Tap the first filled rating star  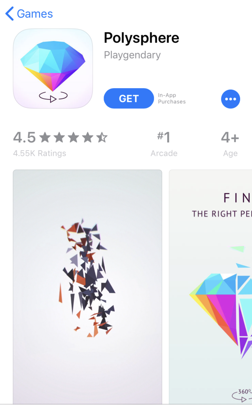tap(45, 137)
